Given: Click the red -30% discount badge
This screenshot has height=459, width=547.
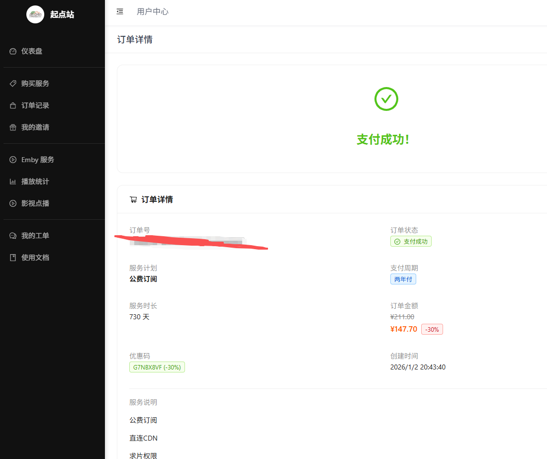Looking at the screenshot, I should [432, 329].
